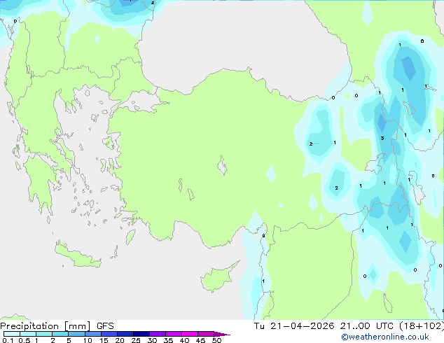Select the 45–50 mm legend swatch
This screenshot has width=444, height=343.
click(206, 334)
